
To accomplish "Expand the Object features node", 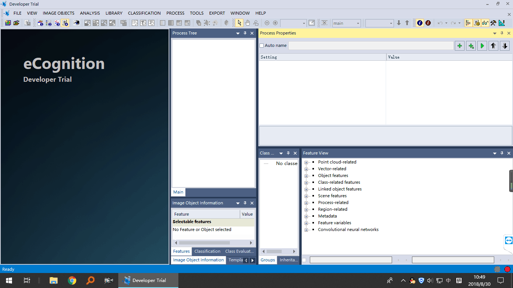I will coord(306,176).
